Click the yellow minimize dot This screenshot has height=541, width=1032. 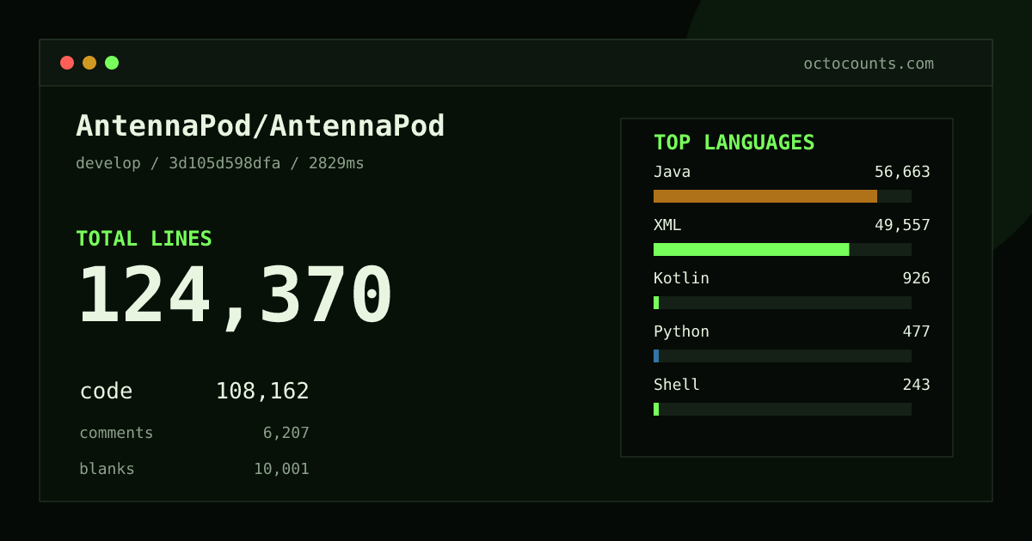[x=89, y=63]
